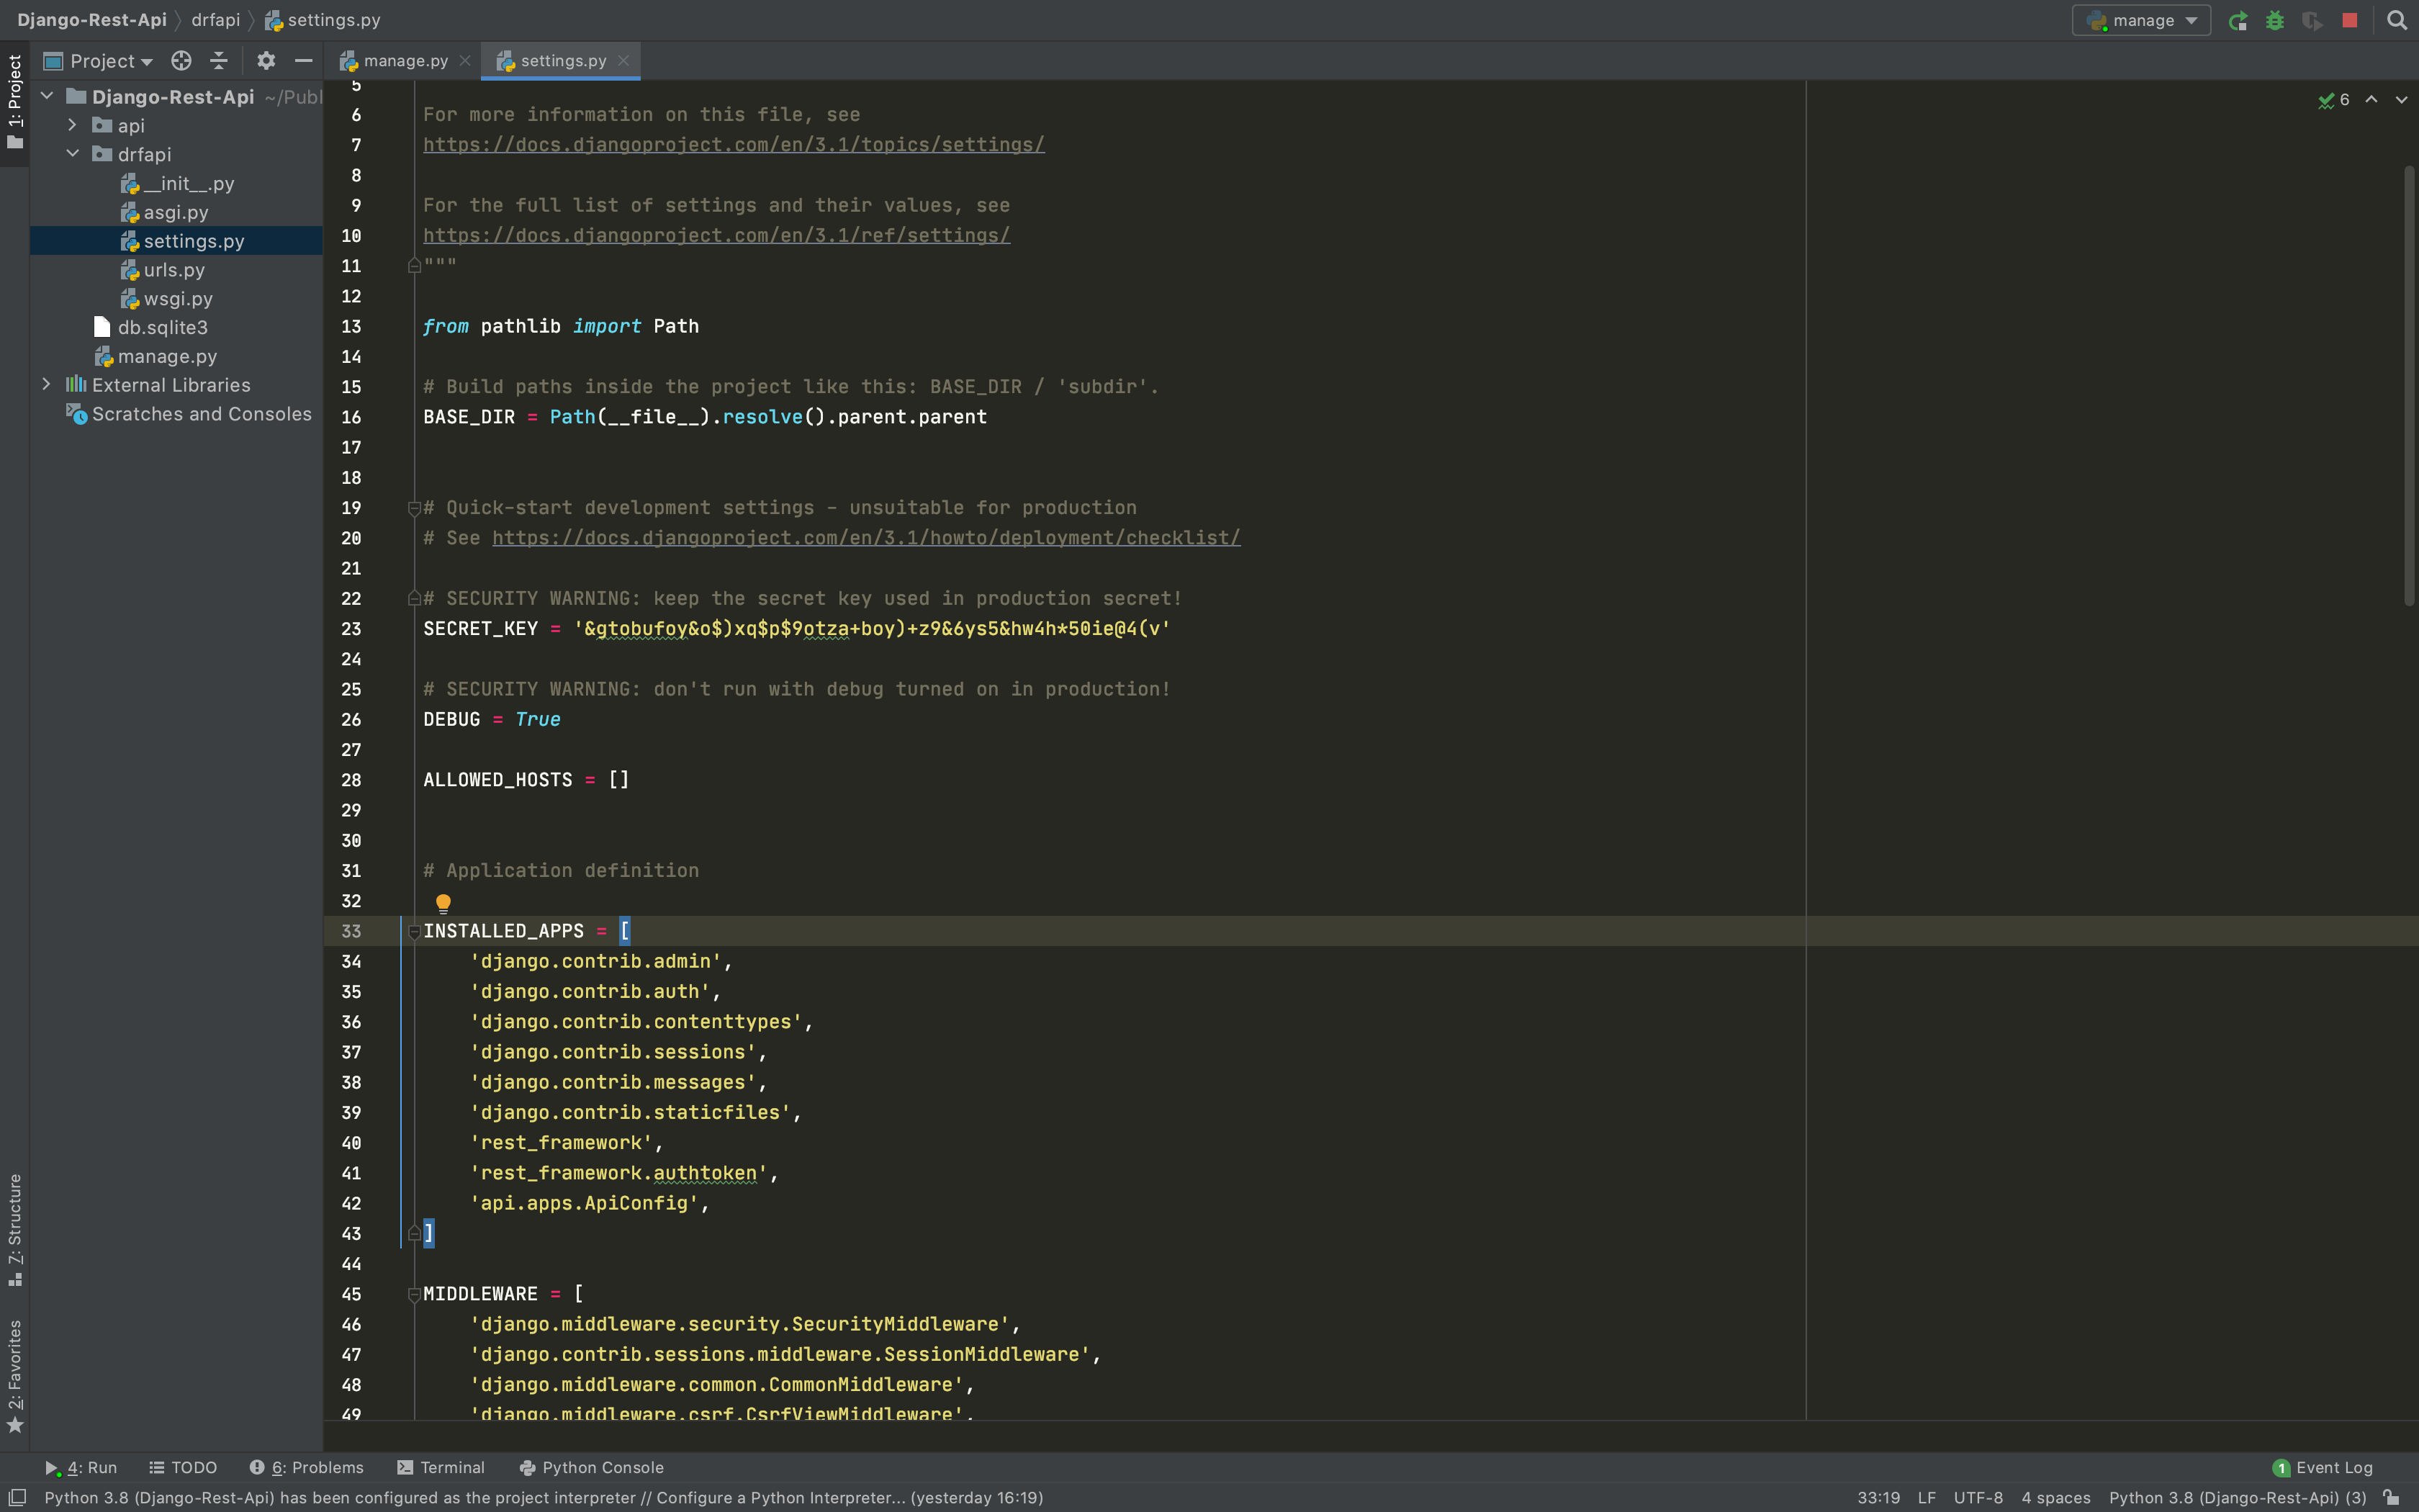Collapse all nodes in the Project tree

pyautogui.click(x=219, y=61)
